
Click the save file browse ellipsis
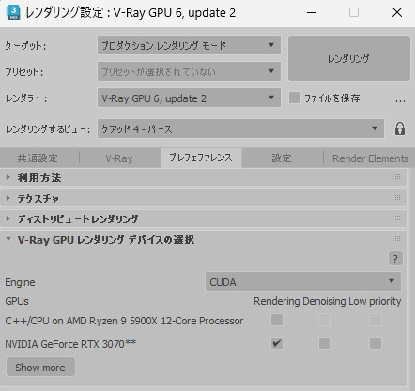pyautogui.click(x=400, y=100)
